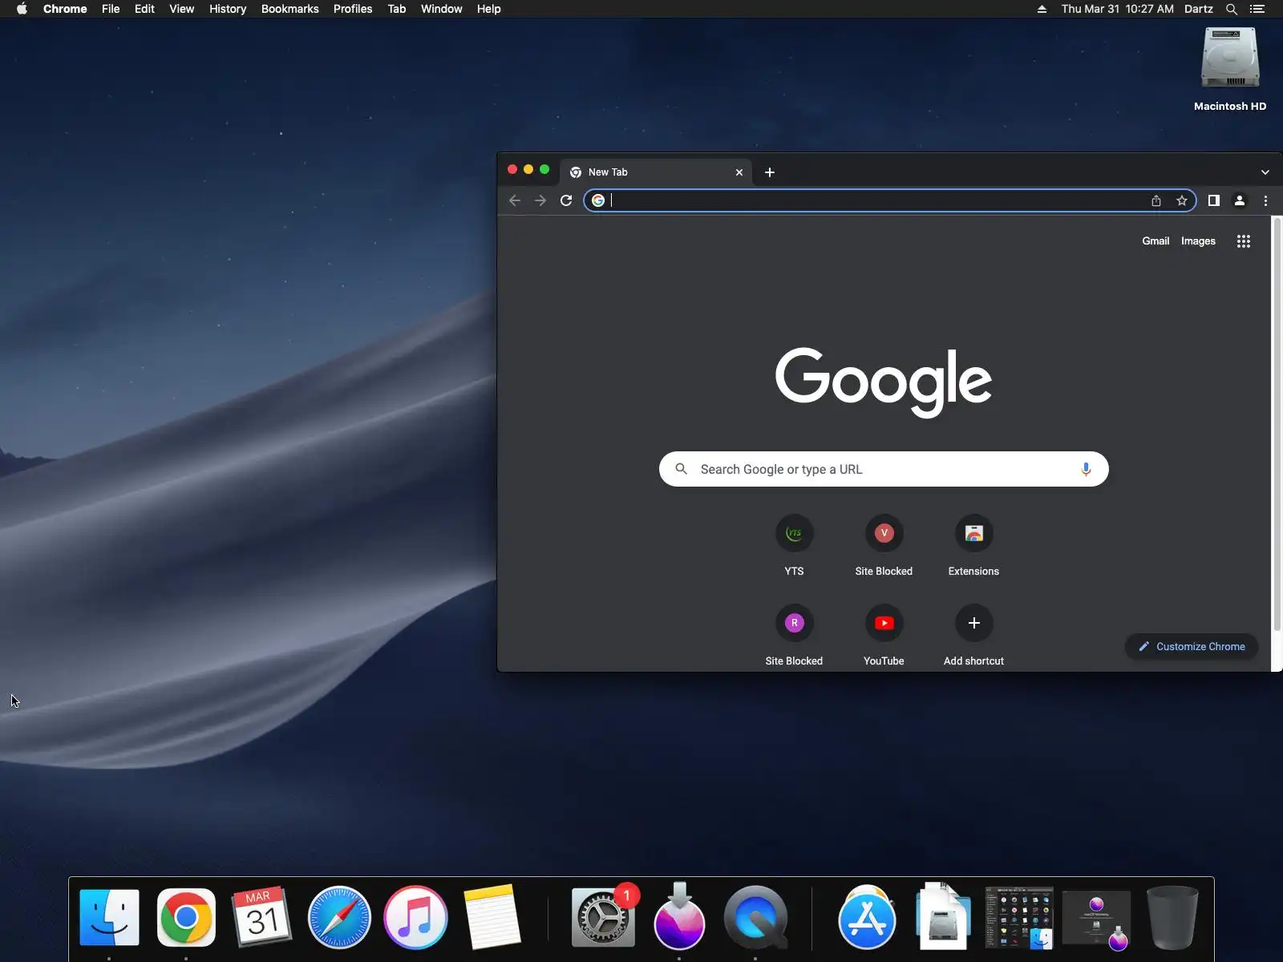Screen dimensions: 1283x962
Task: Expand the tab search chevron
Action: point(1265,172)
